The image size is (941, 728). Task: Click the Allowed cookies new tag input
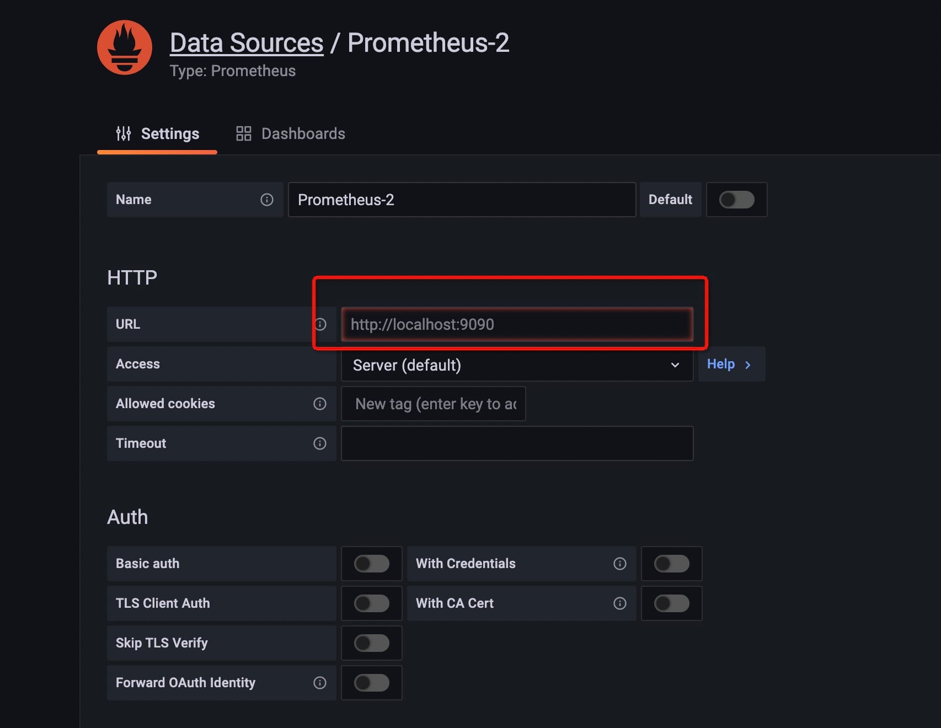point(434,404)
